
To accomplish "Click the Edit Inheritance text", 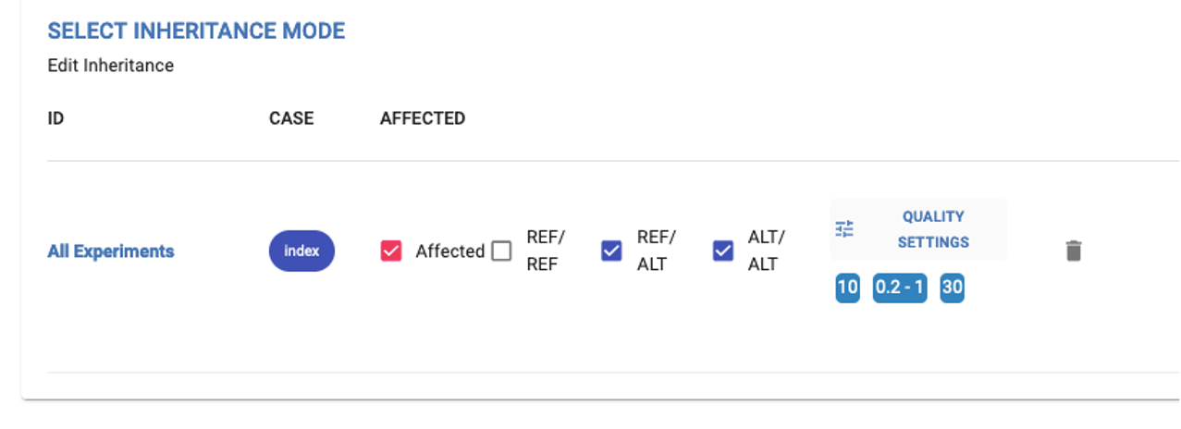I will 110,66.
